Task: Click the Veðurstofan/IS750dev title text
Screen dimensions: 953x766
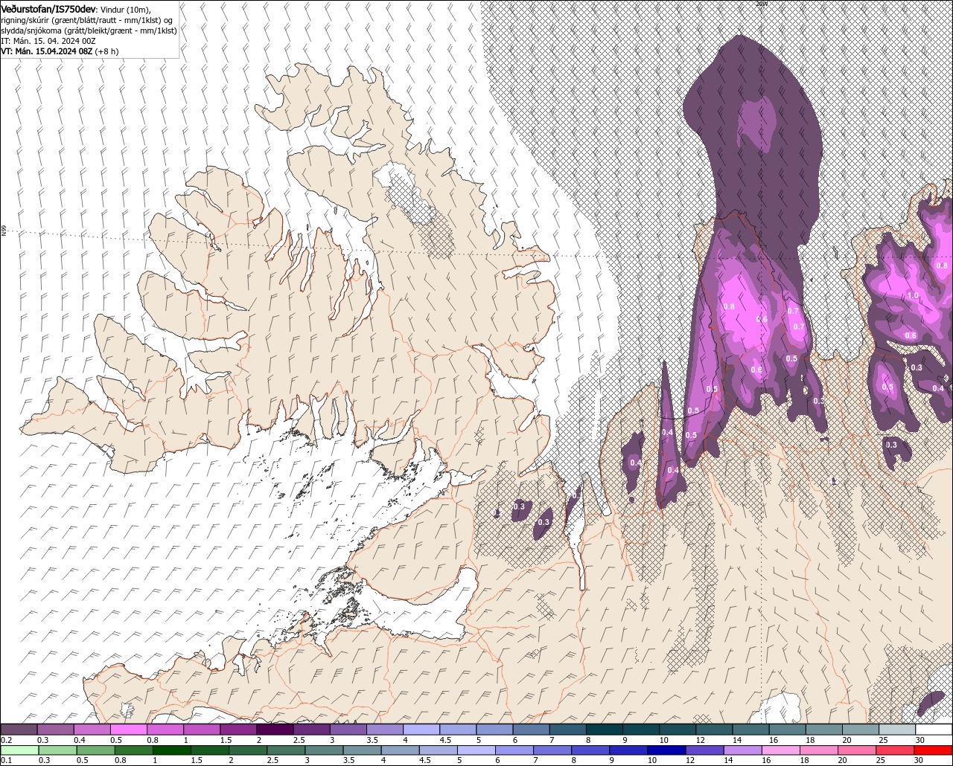Action: 48,9
